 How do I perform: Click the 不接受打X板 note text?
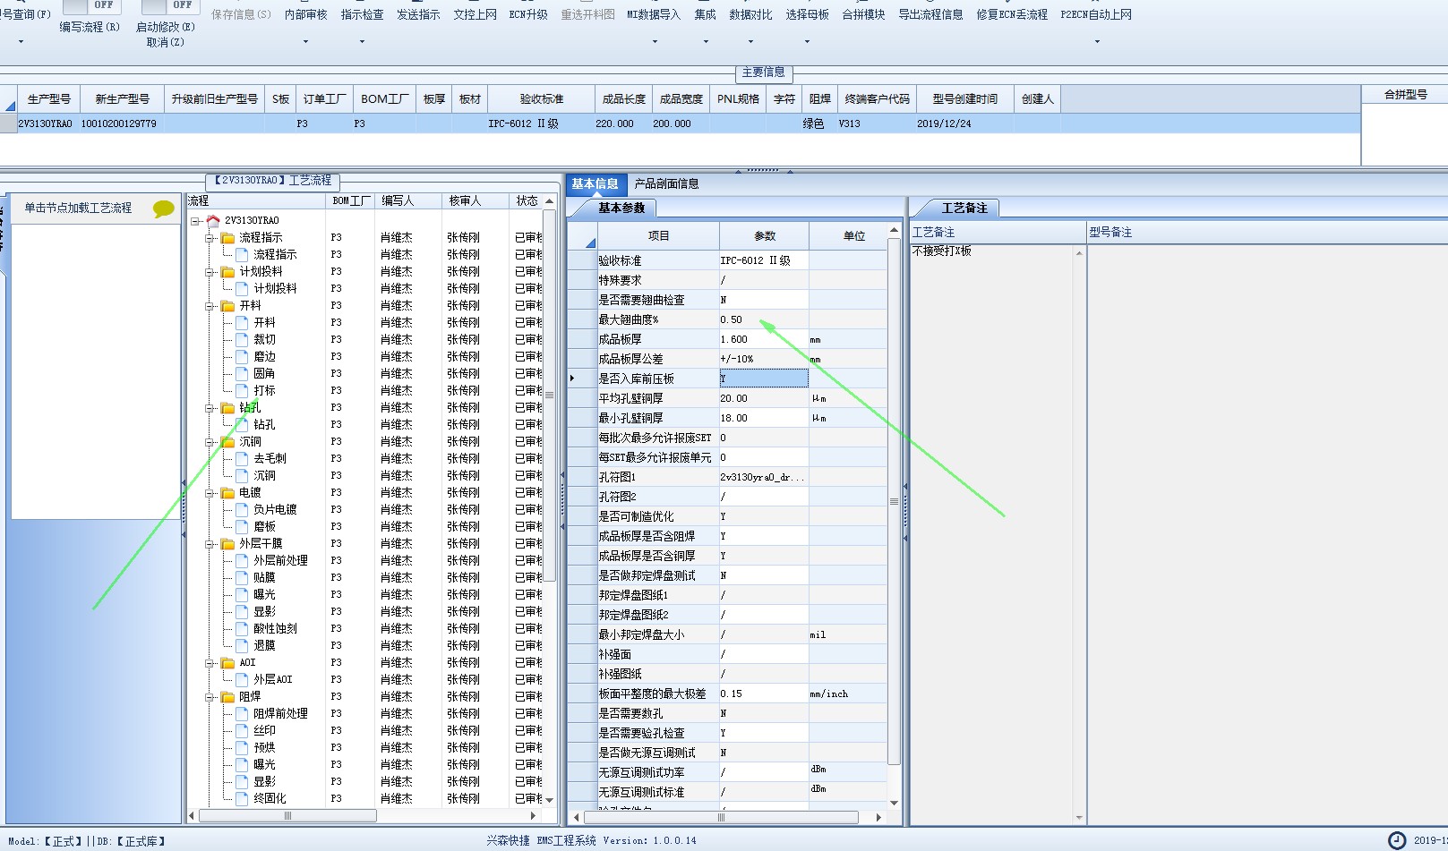coord(942,251)
